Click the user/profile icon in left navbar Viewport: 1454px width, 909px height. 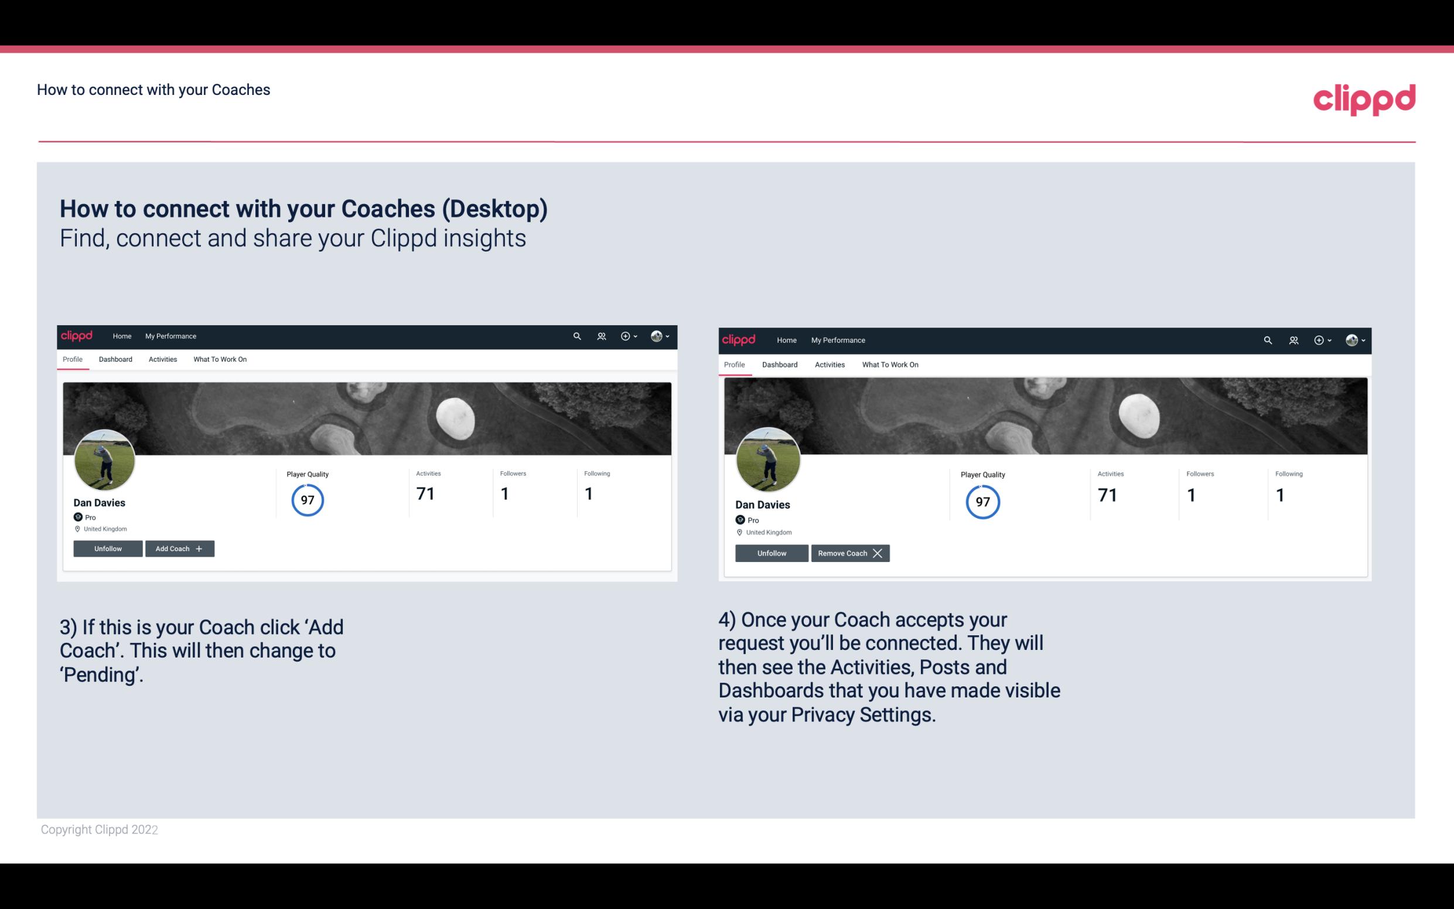pyautogui.click(x=602, y=335)
